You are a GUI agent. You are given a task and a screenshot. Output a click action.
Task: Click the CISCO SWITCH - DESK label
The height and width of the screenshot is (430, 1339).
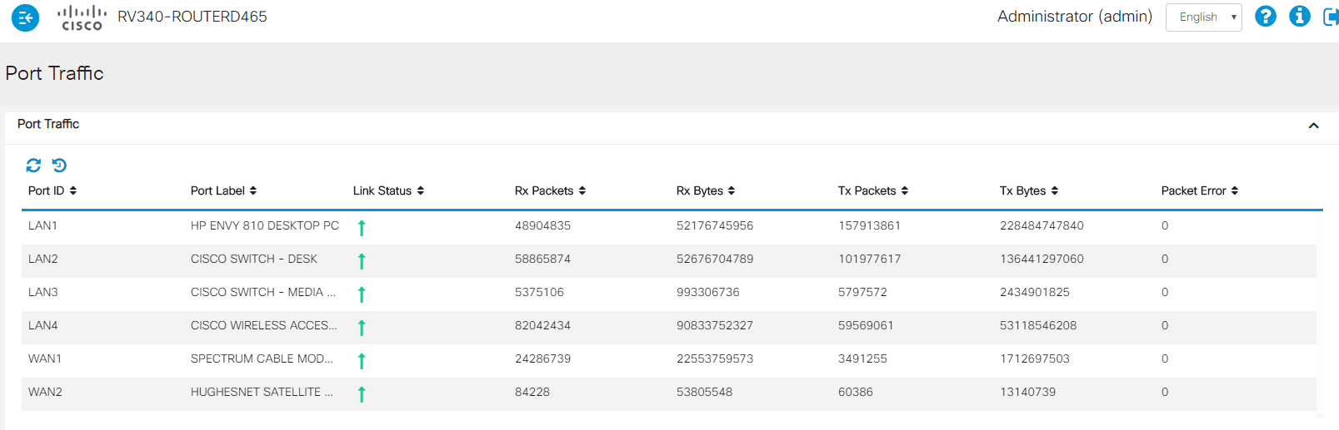coord(254,259)
